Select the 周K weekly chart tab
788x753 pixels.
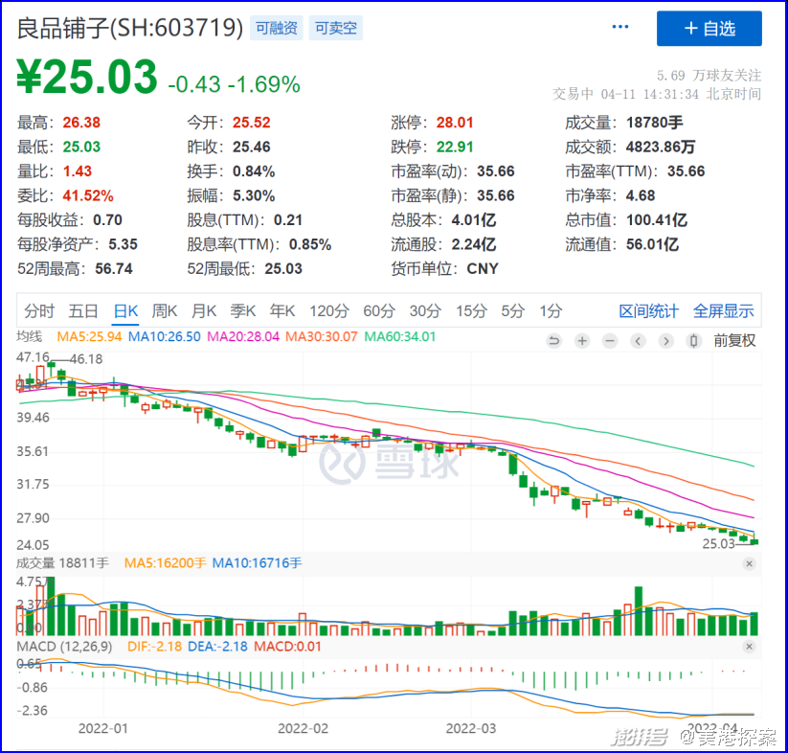[x=165, y=311]
